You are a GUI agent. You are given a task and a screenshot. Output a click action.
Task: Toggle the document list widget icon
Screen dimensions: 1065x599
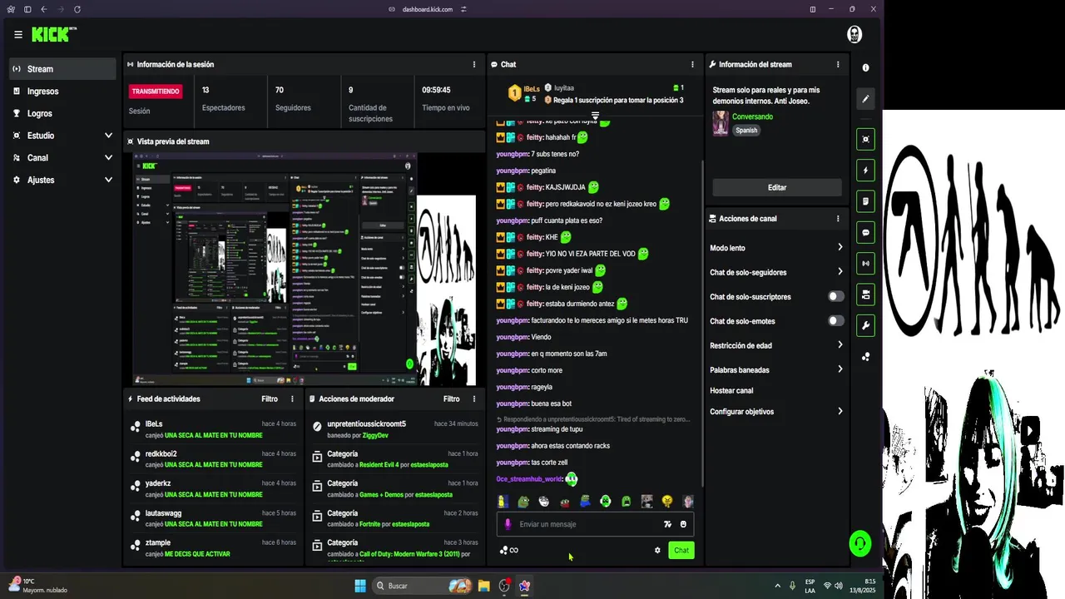[x=866, y=201]
